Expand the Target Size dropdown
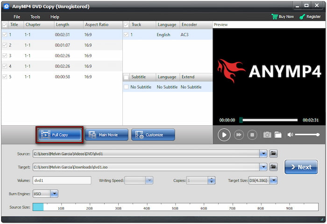 click(273, 180)
